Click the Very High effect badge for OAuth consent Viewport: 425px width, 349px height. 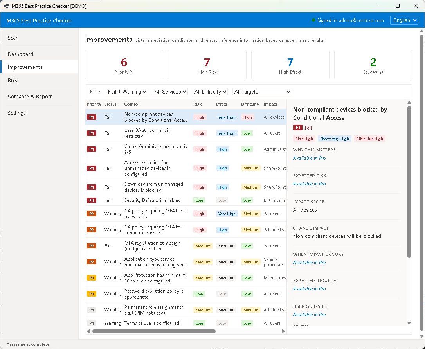coord(227,133)
